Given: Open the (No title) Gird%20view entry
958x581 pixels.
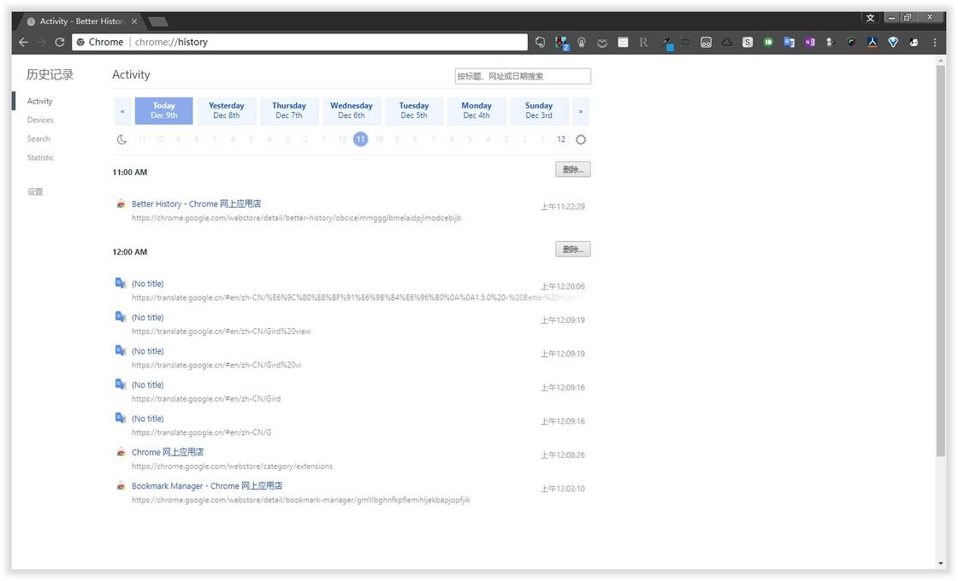Looking at the screenshot, I should click(x=148, y=317).
